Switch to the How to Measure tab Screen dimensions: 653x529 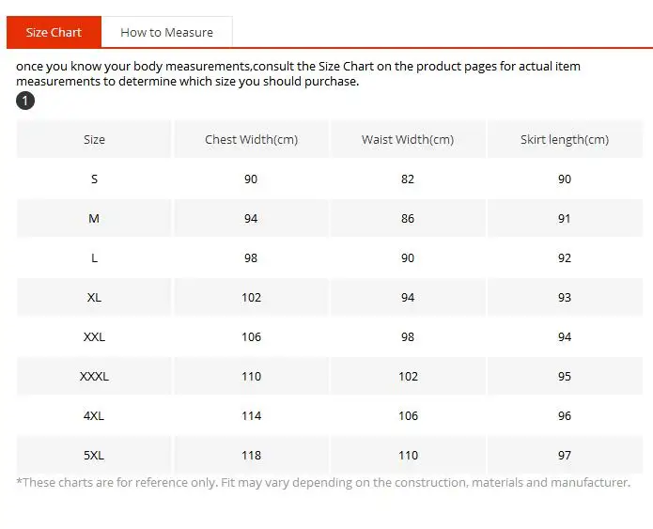point(166,32)
